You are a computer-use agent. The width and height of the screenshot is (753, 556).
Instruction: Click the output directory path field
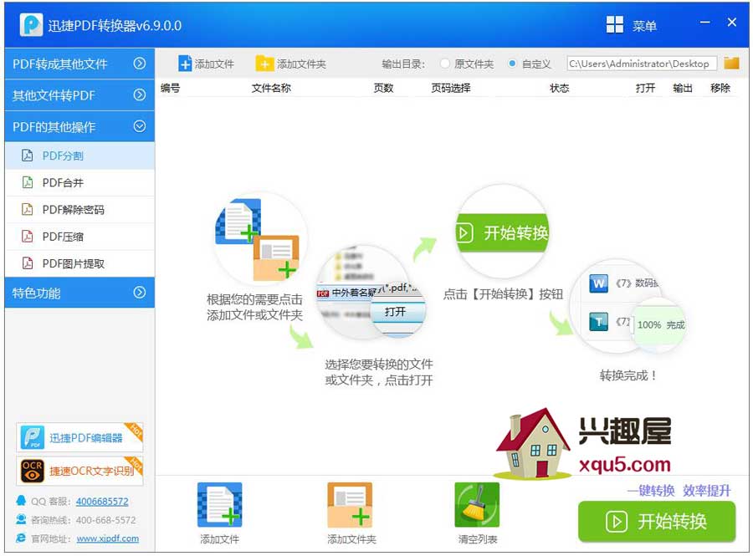coord(643,63)
